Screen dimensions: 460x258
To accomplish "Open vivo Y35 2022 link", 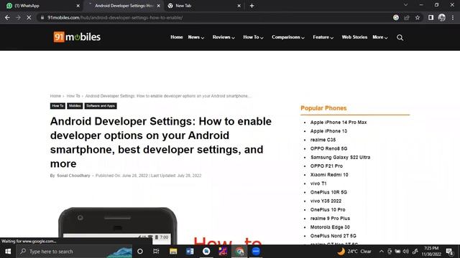I will click(326, 201).
